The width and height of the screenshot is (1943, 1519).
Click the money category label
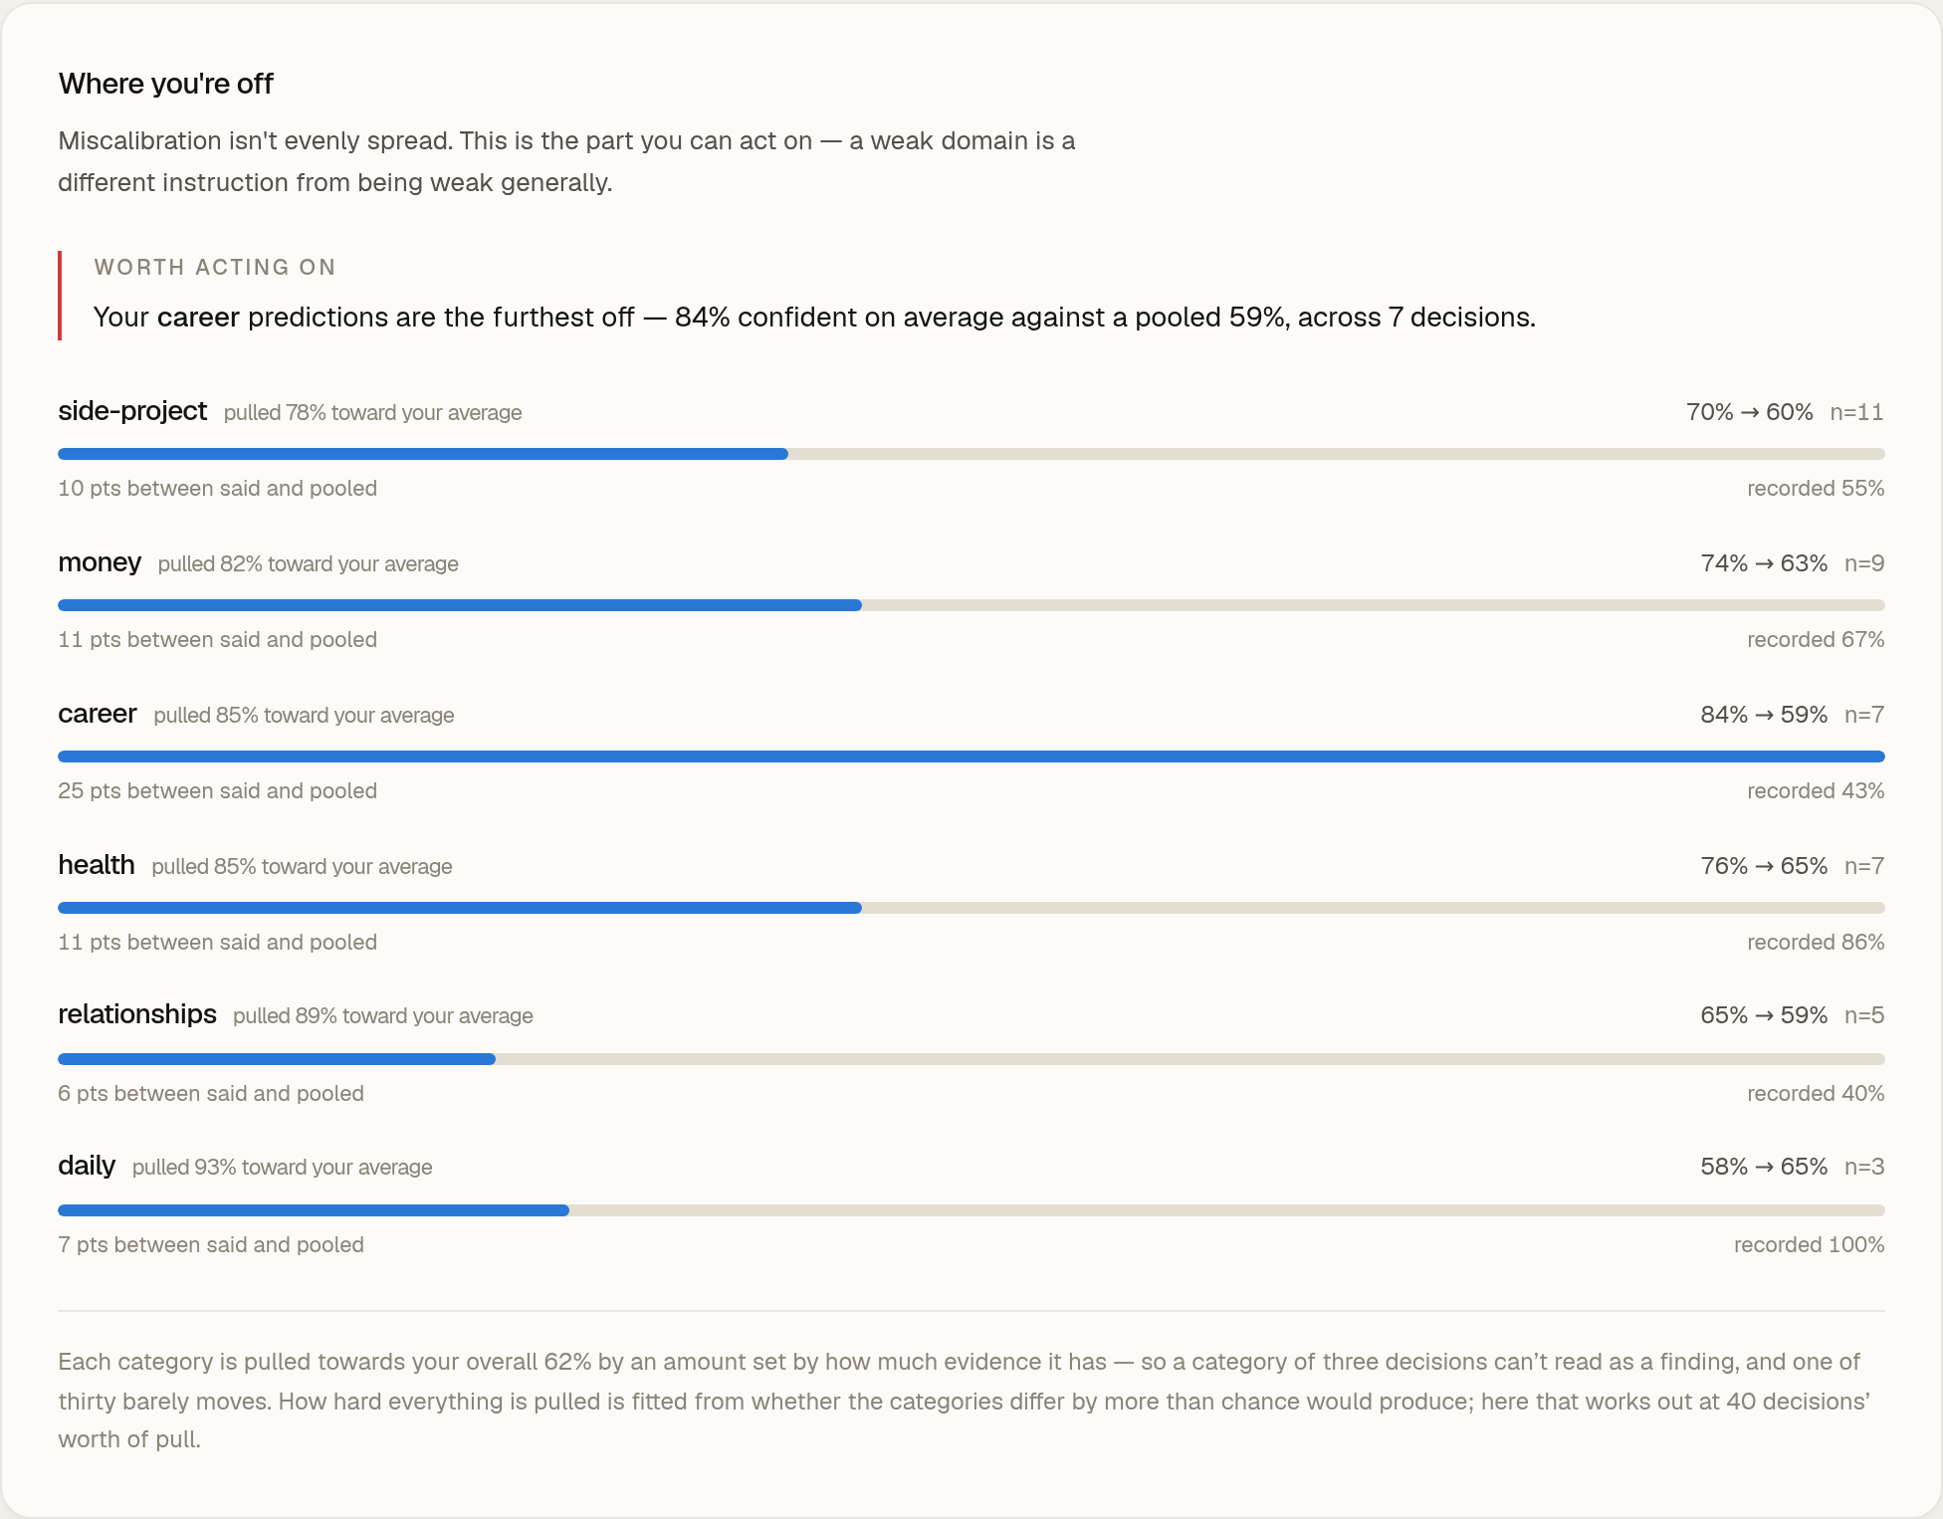[x=100, y=562]
